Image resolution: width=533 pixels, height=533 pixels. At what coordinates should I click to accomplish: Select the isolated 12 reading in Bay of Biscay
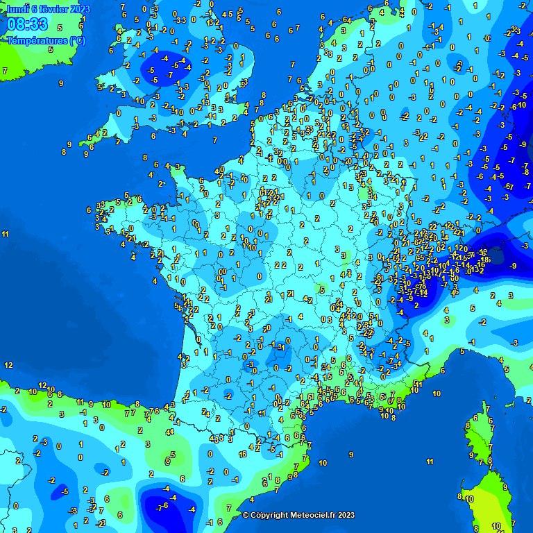[8, 364]
